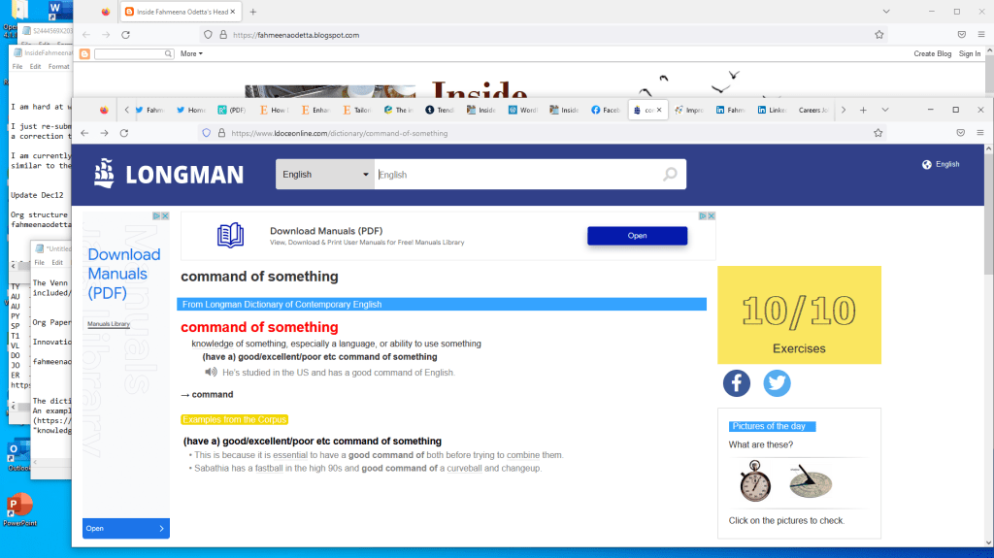This screenshot has width=994, height=558.
Task: Open the PowerPoint desktop shortcut
Action: click(19, 509)
